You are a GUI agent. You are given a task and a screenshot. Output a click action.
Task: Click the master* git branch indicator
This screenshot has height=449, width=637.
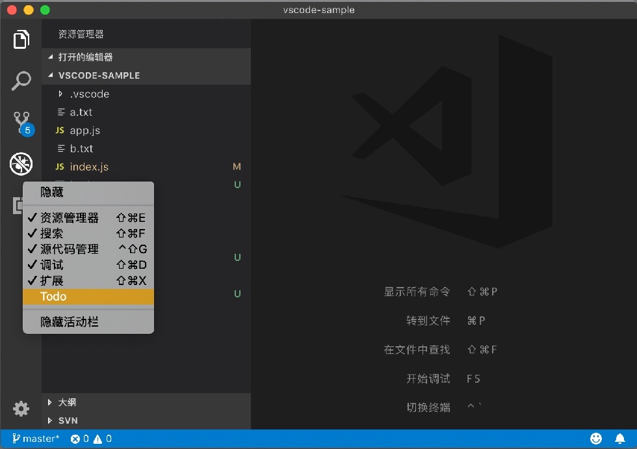pyautogui.click(x=36, y=439)
